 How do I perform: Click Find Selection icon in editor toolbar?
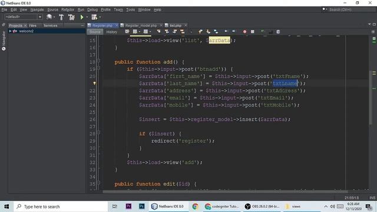point(158,31)
